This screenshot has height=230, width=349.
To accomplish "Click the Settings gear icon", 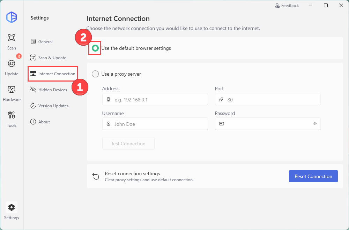I will tap(12, 208).
